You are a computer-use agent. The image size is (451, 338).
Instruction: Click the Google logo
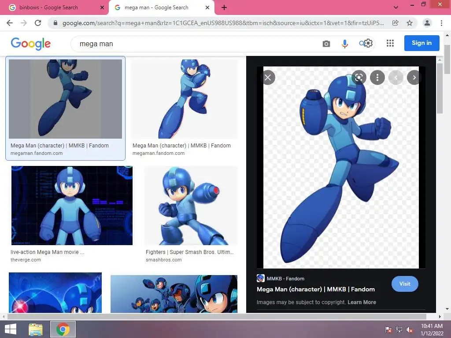pos(31,44)
